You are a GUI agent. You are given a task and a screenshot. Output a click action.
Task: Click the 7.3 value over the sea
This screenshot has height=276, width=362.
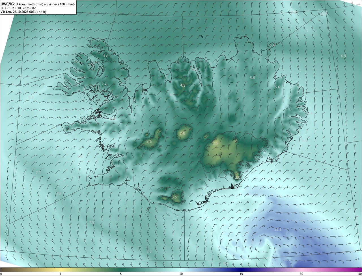tap(149, 251)
